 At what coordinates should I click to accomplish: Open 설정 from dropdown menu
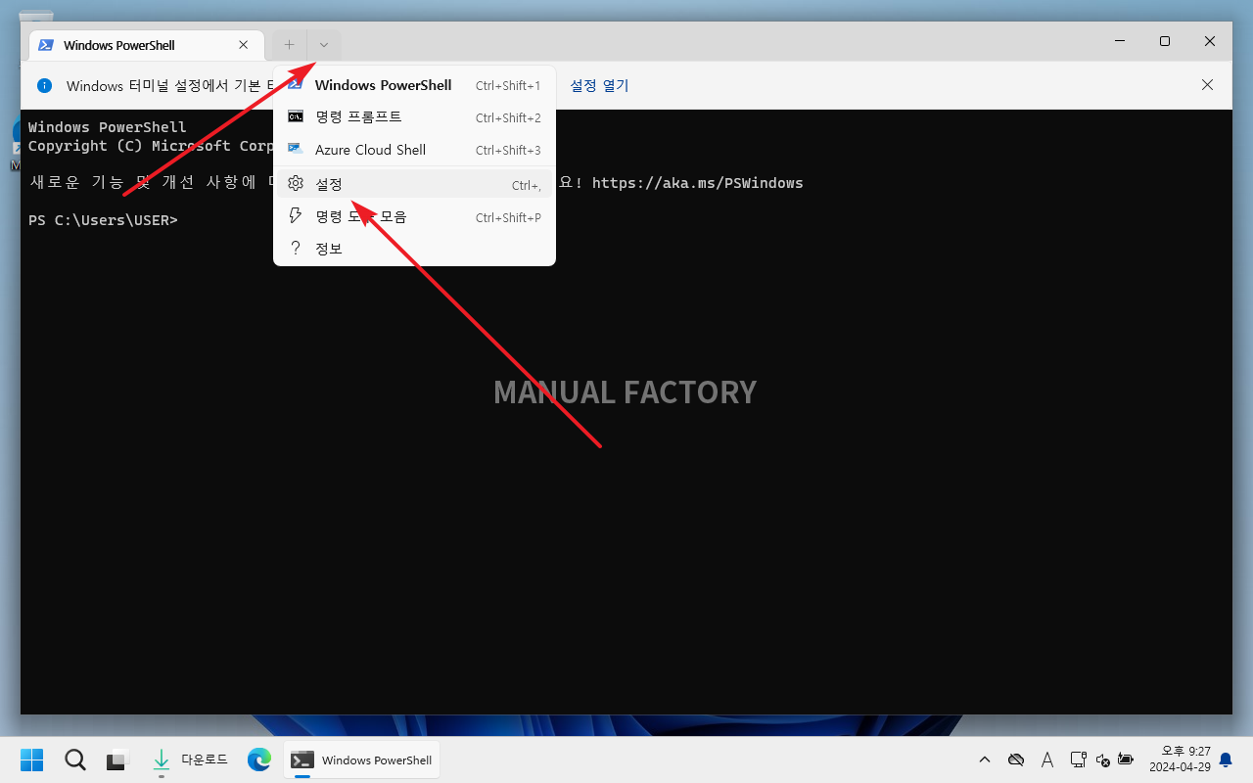pyautogui.click(x=414, y=184)
